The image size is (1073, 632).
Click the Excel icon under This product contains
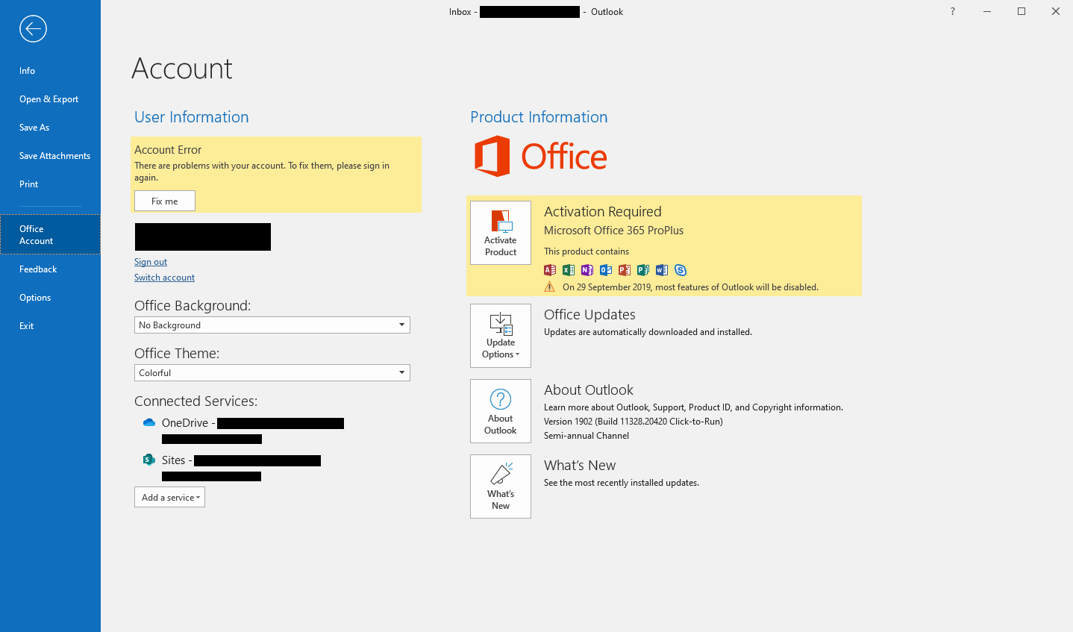tap(568, 269)
